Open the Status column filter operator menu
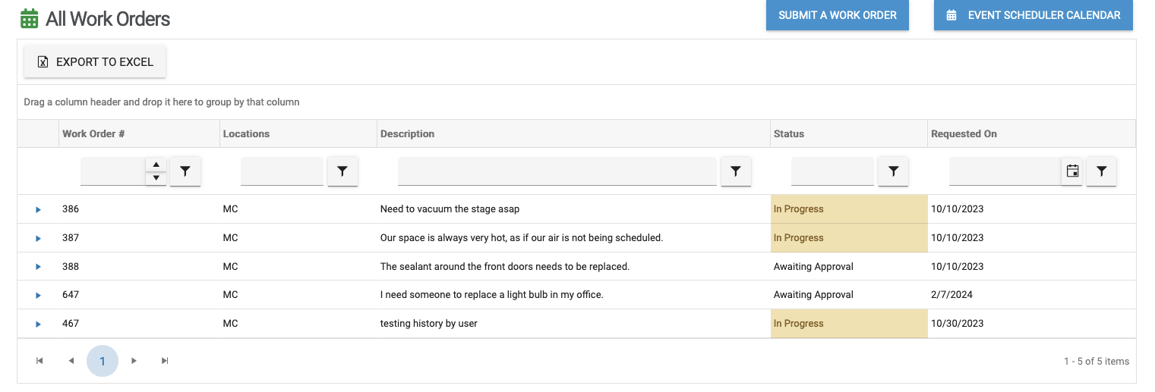The image size is (1155, 392). (x=893, y=172)
